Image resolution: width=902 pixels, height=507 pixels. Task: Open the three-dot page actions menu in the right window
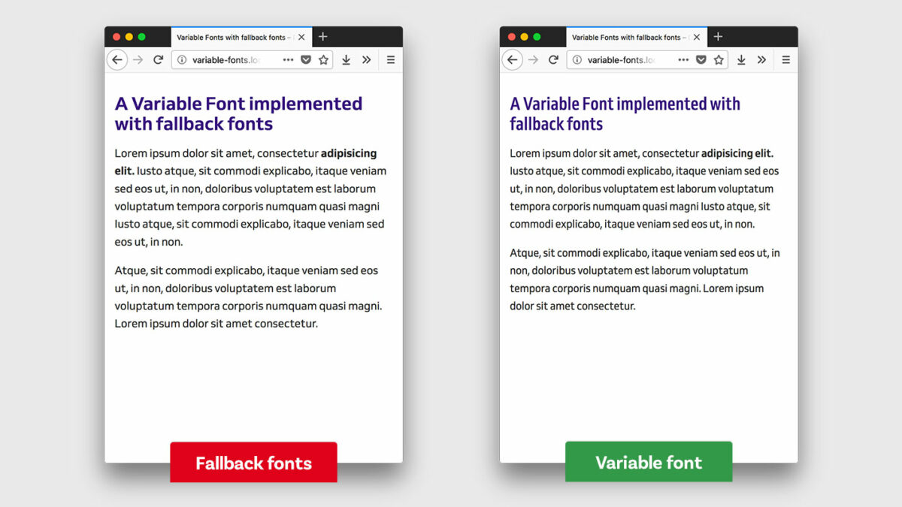click(x=683, y=59)
